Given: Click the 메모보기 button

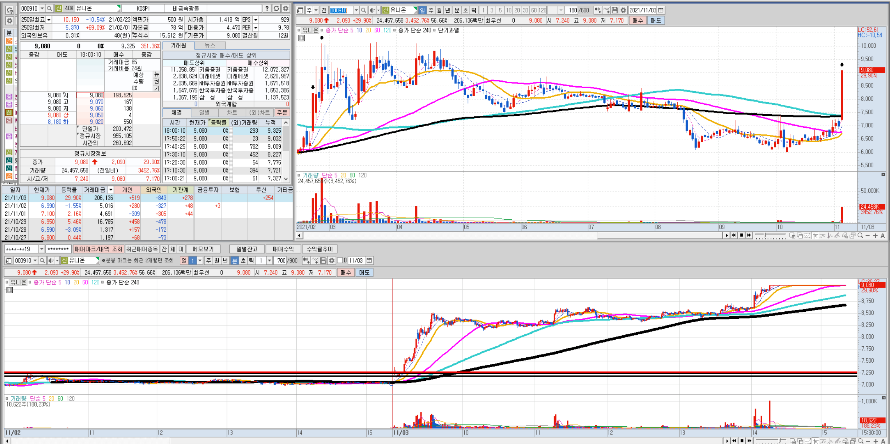Looking at the screenshot, I should [203, 249].
